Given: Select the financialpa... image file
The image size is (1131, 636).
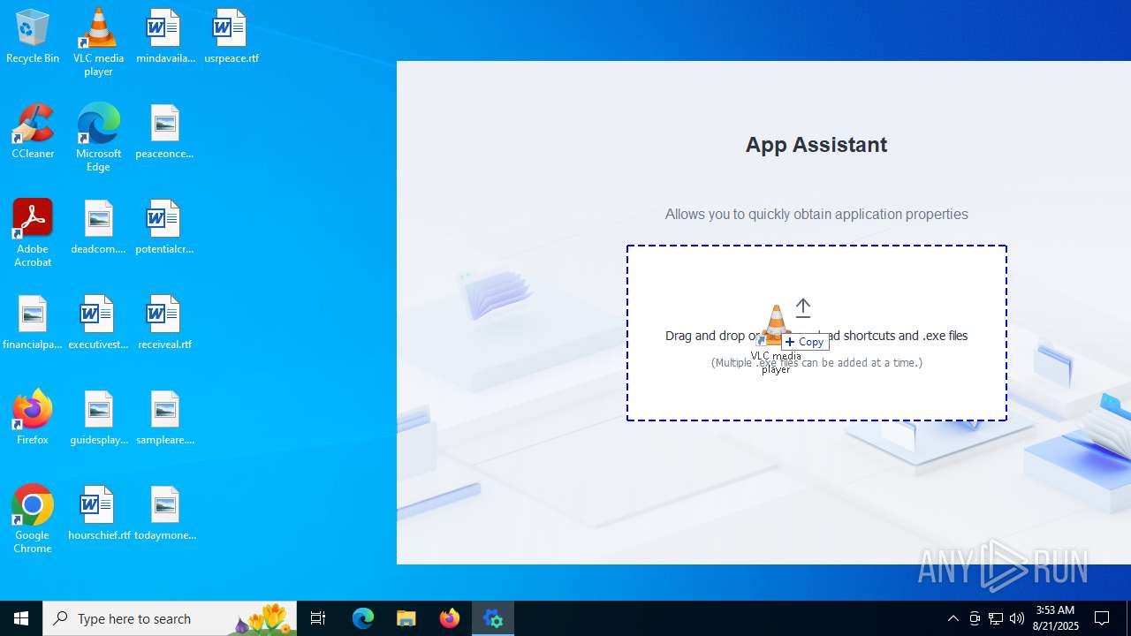Looking at the screenshot, I should click(33, 323).
